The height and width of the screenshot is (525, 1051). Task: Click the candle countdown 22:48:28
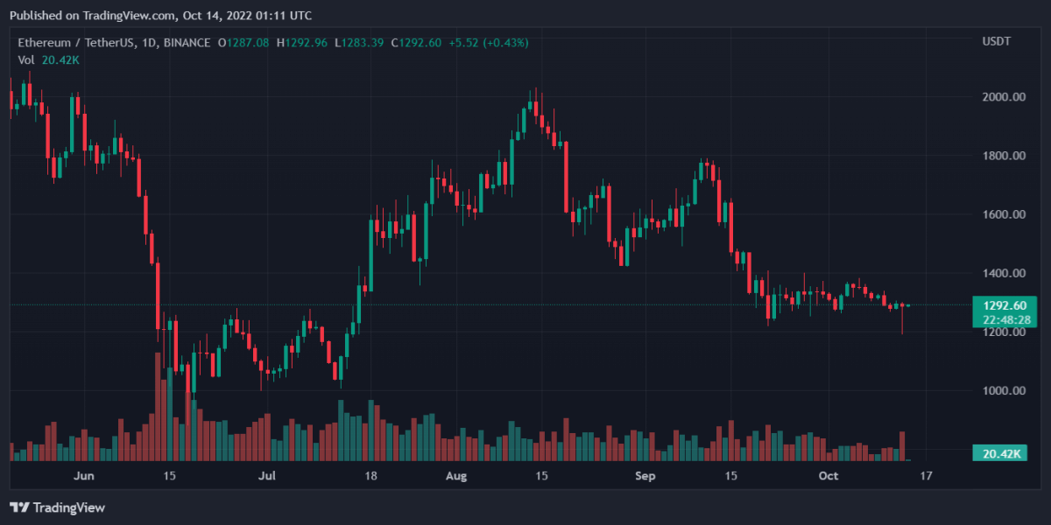[1005, 319]
